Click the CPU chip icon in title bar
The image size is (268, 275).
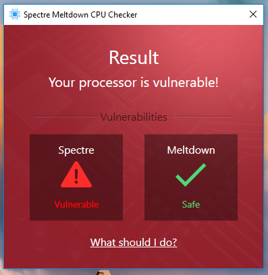pyautogui.click(x=15, y=14)
